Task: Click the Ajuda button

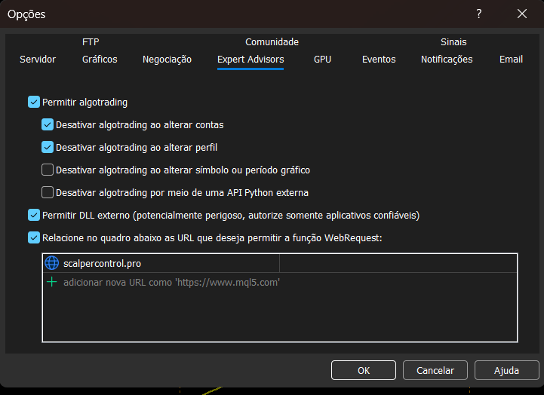Action: 506,370
